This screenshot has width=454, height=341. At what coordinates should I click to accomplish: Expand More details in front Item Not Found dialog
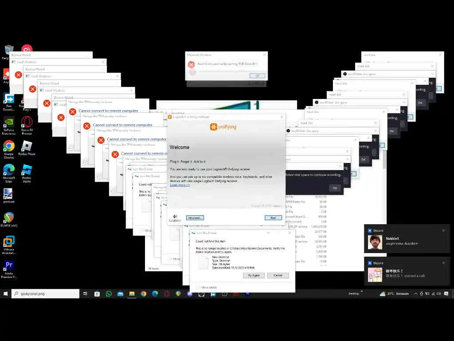tap(207, 287)
